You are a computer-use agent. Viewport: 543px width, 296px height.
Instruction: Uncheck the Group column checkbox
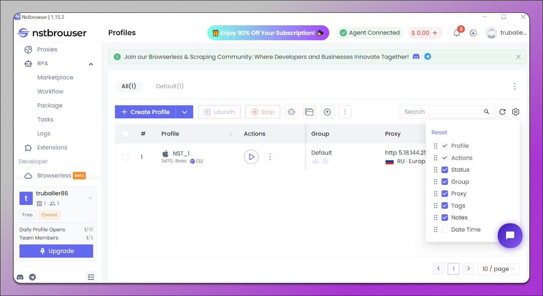coord(445,182)
